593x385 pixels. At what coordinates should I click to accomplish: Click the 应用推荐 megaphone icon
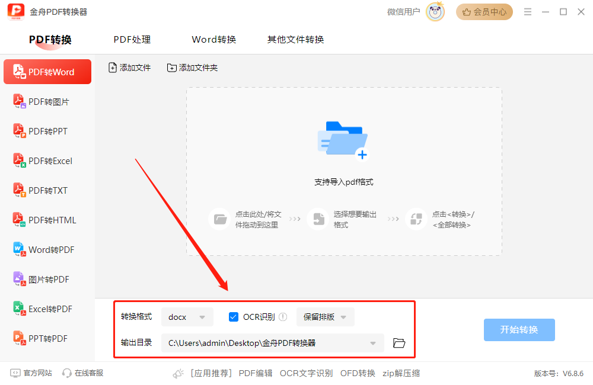tap(178, 374)
